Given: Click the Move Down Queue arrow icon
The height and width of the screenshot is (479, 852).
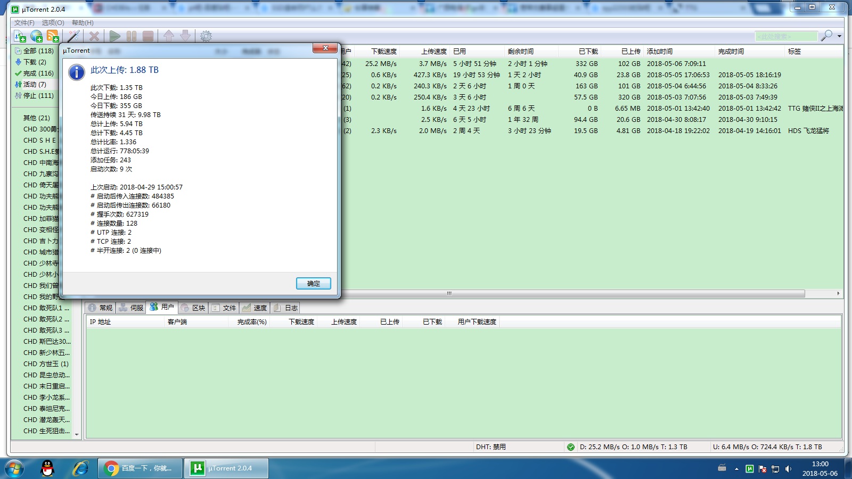Looking at the screenshot, I should (185, 36).
